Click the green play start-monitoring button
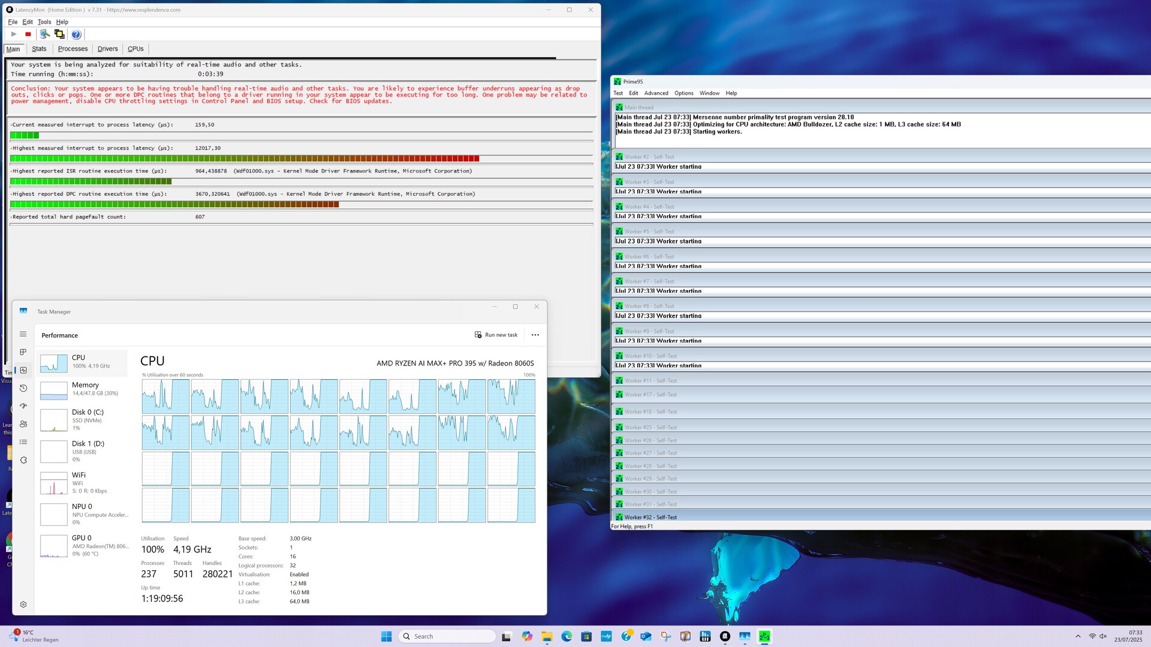The image size is (1151, 647). pos(14,34)
